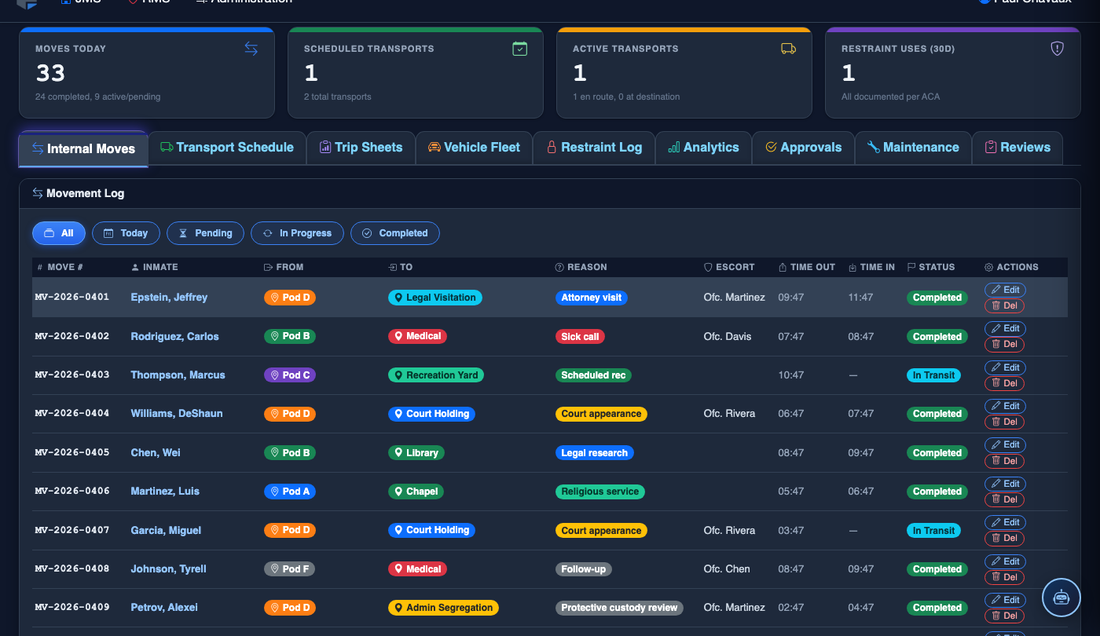Click the Pod C badge for Thompson
The image size is (1100, 636).
pos(290,375)
